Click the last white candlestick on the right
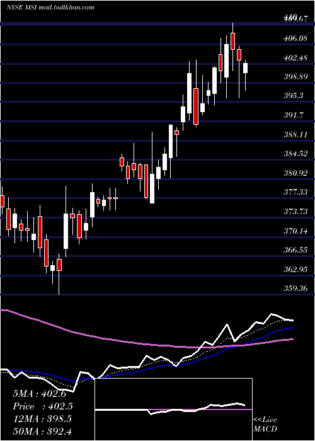Image resolution: width=315 pixels, height=441 pixels. tap(246, 68)
